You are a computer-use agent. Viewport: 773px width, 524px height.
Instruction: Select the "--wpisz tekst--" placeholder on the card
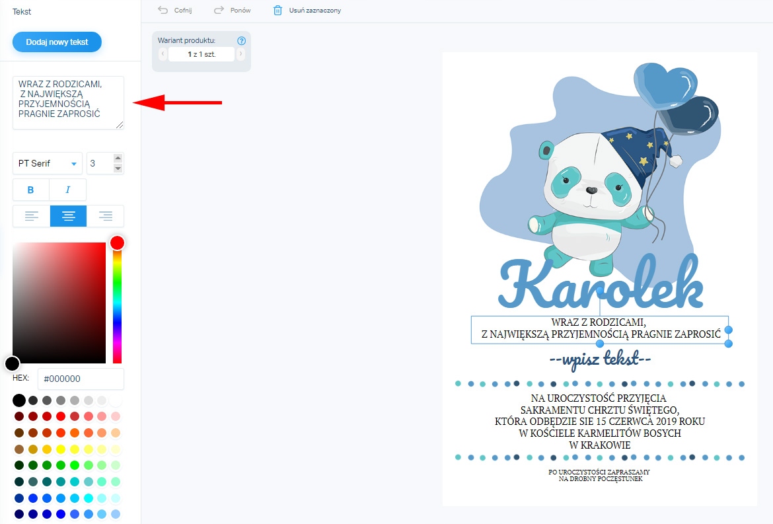[x=600, y=359]
